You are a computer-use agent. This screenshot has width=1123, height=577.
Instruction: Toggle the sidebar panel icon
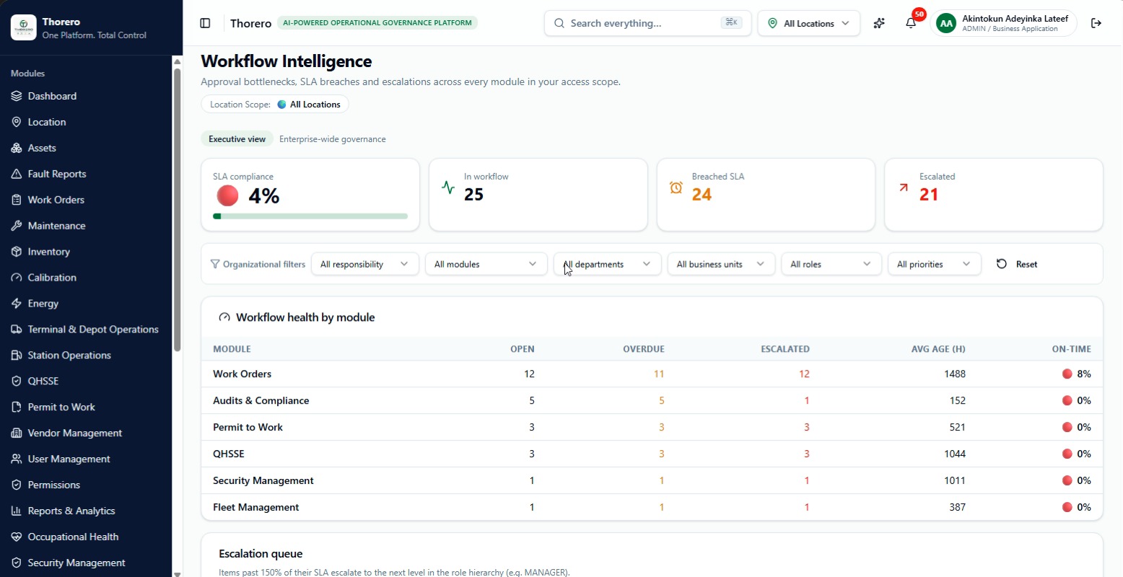coord(205,23)
